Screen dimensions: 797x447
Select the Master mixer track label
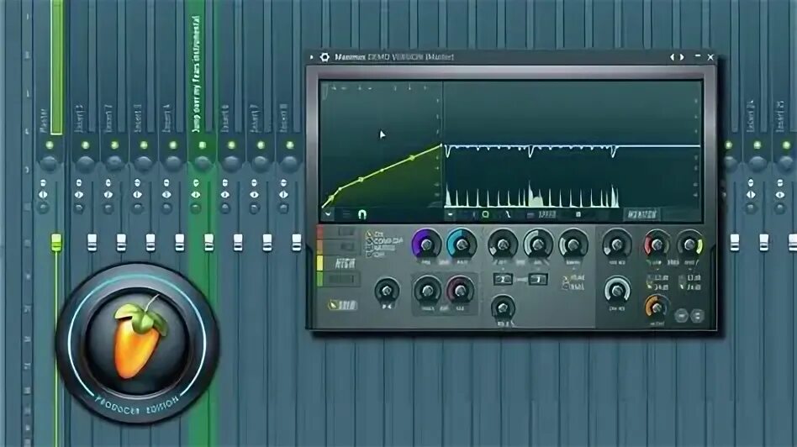click(44, 121)
